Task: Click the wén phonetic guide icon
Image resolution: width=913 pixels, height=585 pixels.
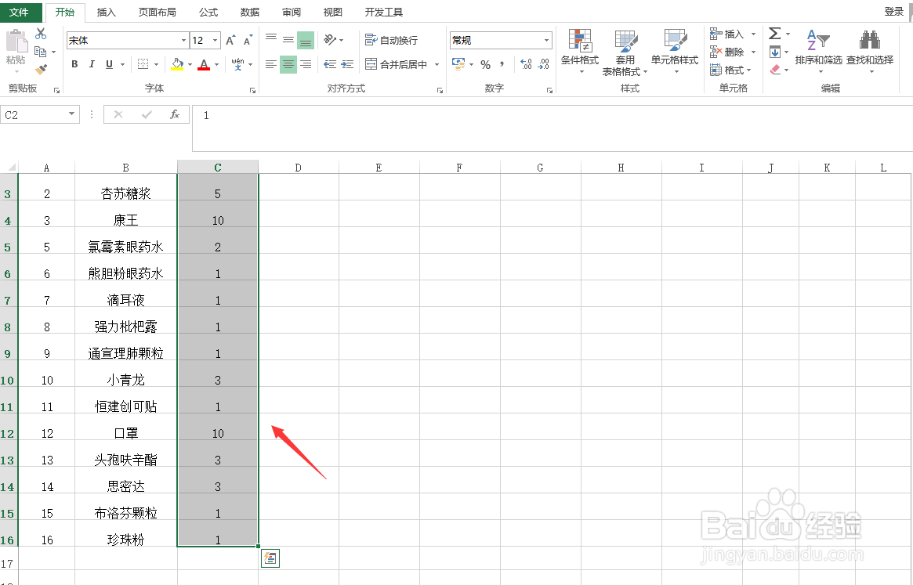Action: (237, 64)
